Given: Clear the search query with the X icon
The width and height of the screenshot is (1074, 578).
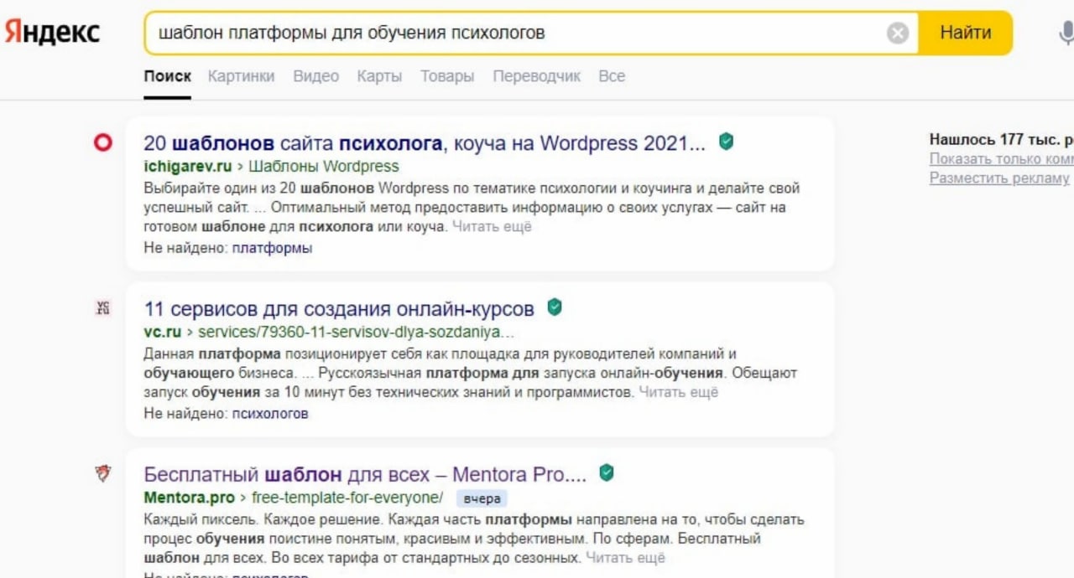Looking at the screenshot, I should tap(898, 34).
